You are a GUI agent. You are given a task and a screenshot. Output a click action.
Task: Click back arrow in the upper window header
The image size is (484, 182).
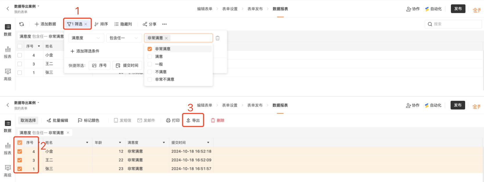tap(8, 9)
